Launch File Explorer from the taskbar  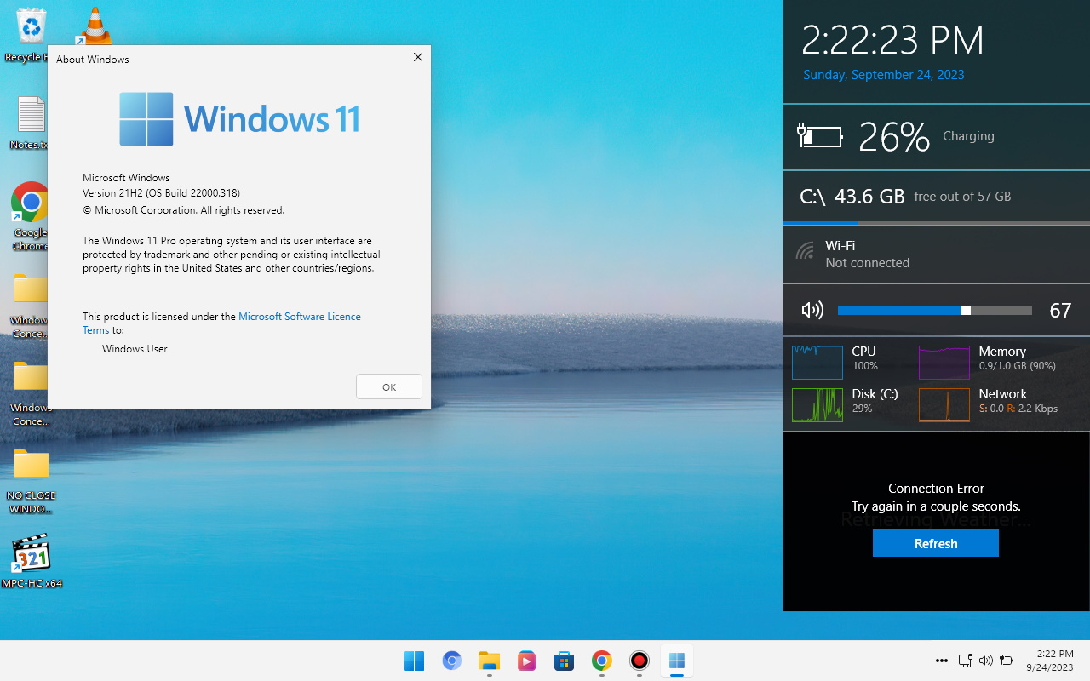[489, 661]
